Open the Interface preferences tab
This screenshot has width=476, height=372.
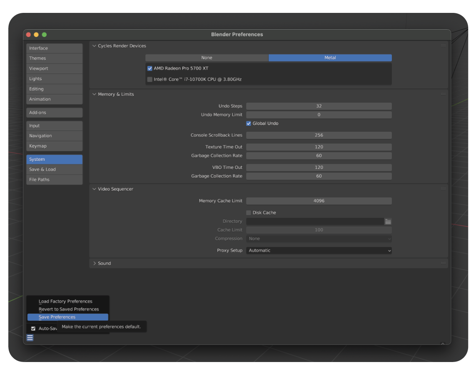[54, 48]
